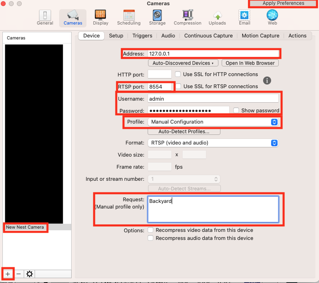Click into the Address text field

[x=213, y=53]
